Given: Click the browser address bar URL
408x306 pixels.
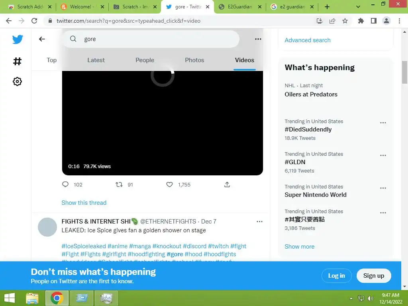Looking at the screenshot, I should (x=128, y=21).
